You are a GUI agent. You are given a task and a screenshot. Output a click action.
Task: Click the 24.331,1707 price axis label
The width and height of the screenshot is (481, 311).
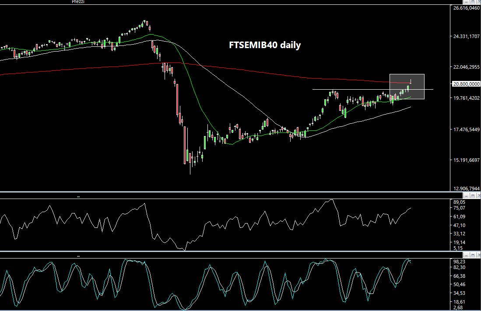[466, 36]
